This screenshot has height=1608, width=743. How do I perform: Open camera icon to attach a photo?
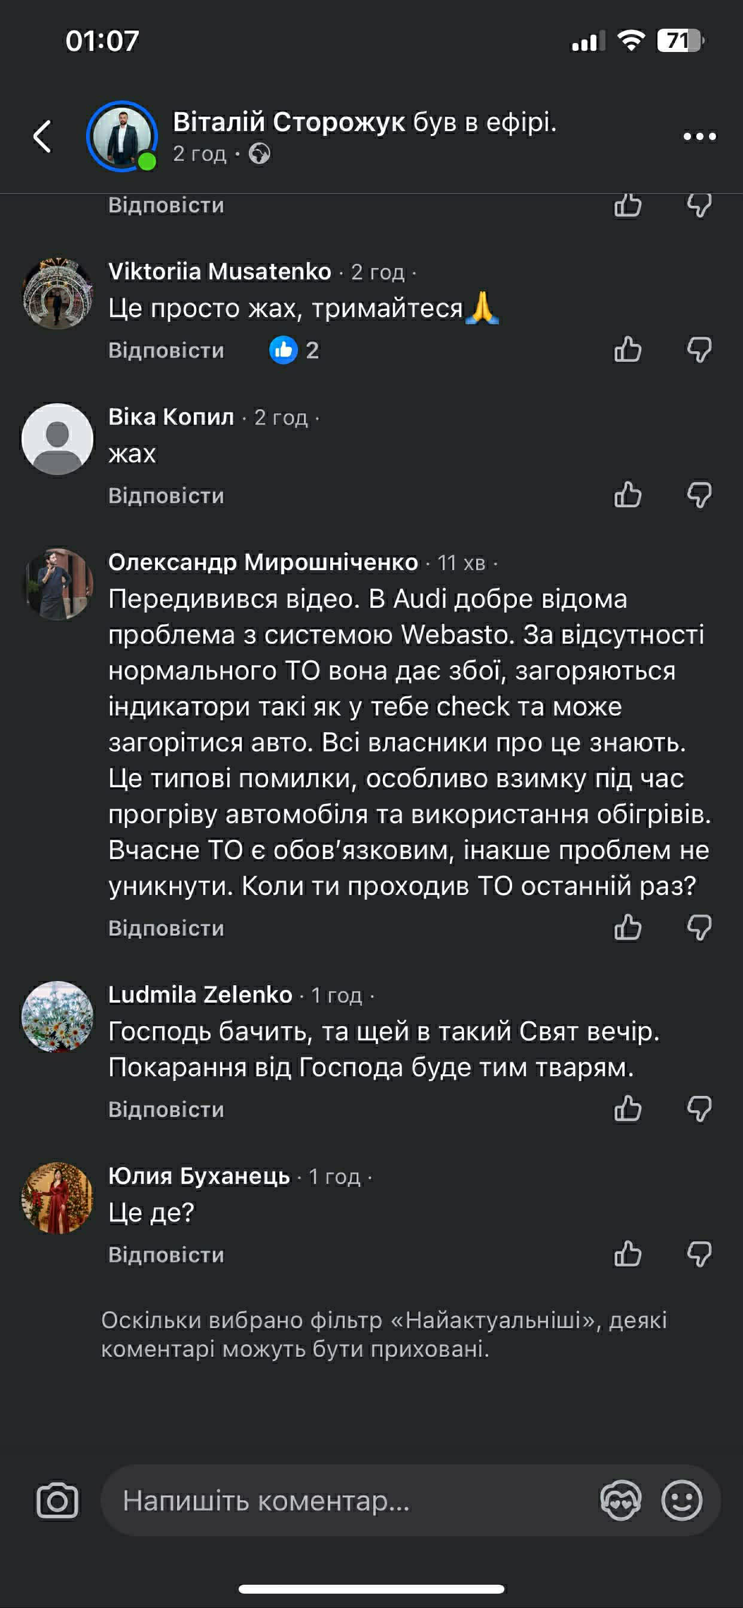[57, 1500]
